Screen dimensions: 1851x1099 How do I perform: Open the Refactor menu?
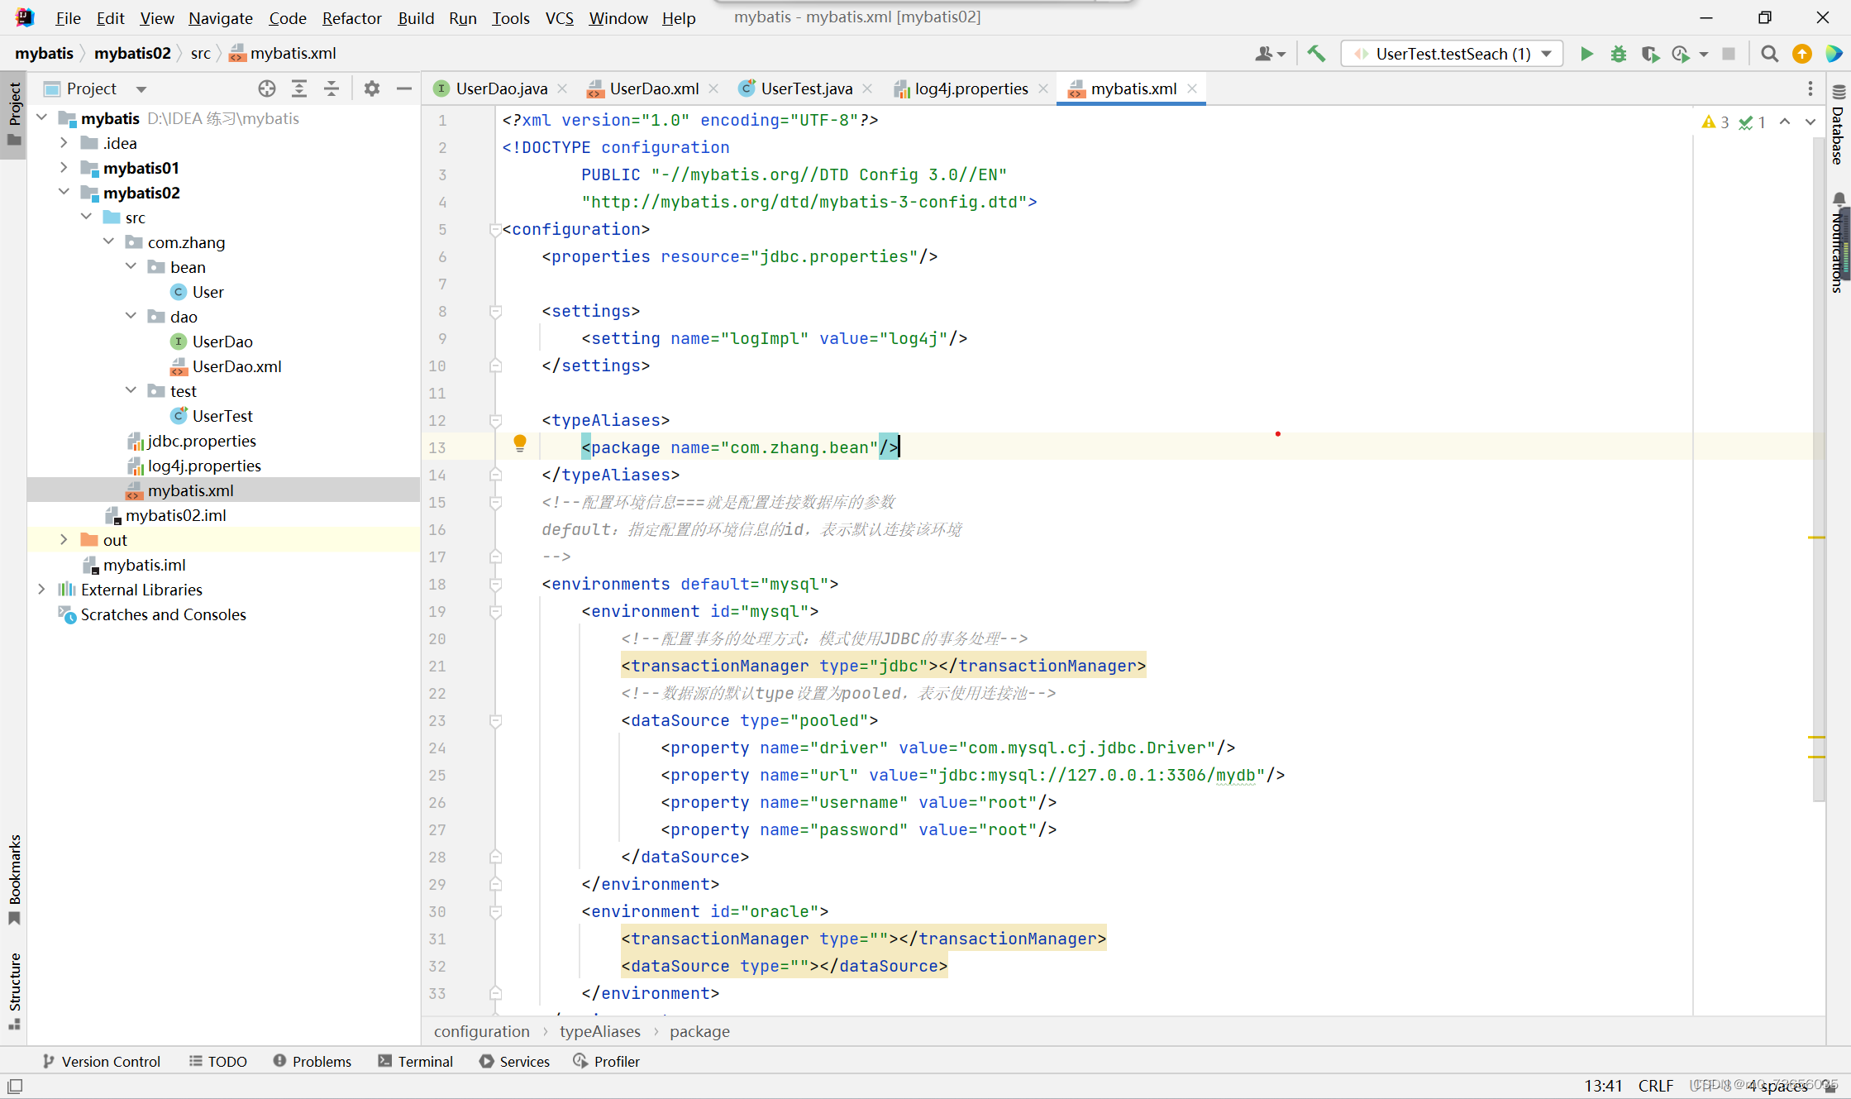(351, 17)
